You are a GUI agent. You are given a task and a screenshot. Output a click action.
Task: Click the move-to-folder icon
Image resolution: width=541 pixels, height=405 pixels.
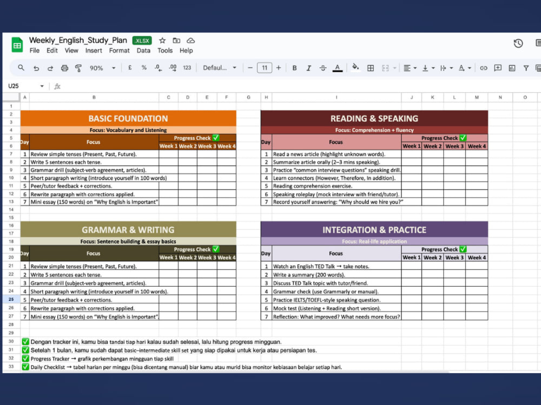(x=176, y=40)
